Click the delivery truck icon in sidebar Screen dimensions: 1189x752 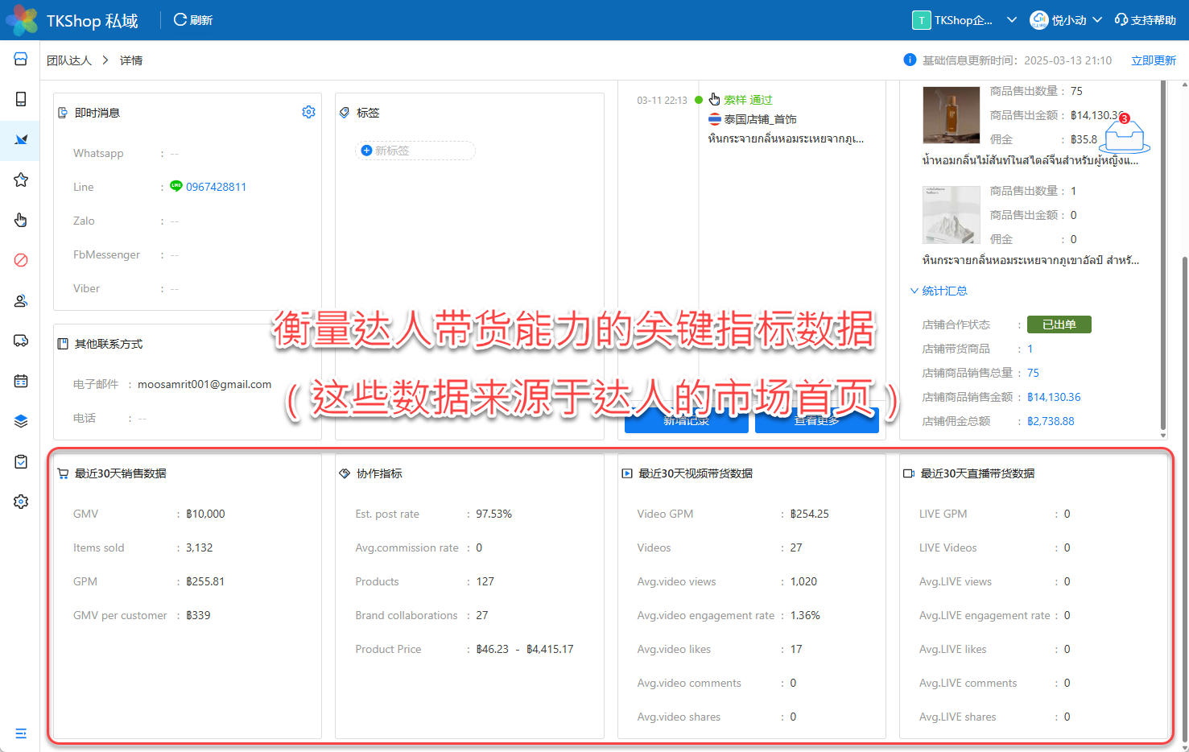click(x=21, y=341)
